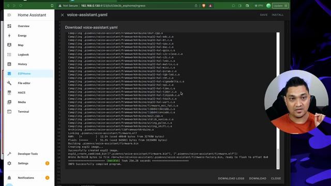Click the 'Not Secure' warning label
331x186 pixels.
[70, 6]
